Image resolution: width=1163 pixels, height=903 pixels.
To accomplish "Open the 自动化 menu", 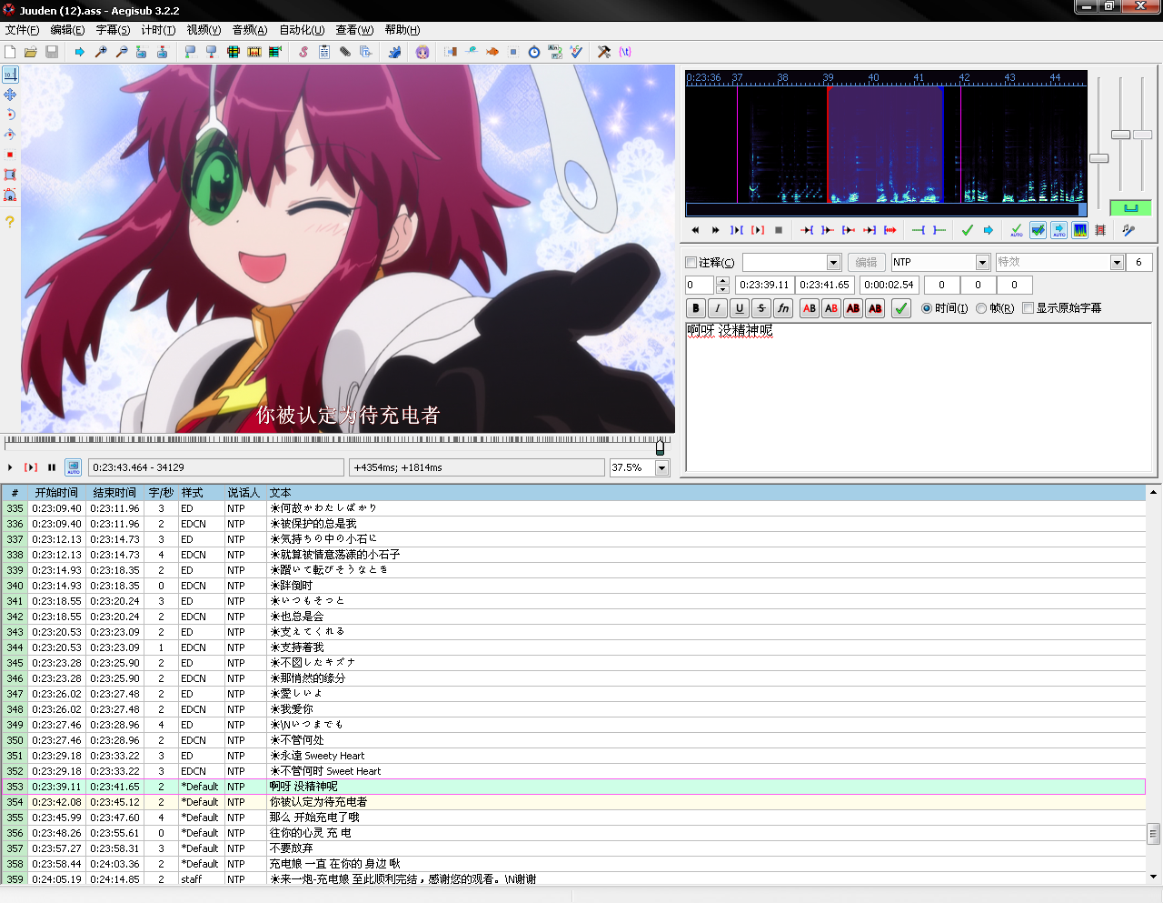I will point(302,30).
